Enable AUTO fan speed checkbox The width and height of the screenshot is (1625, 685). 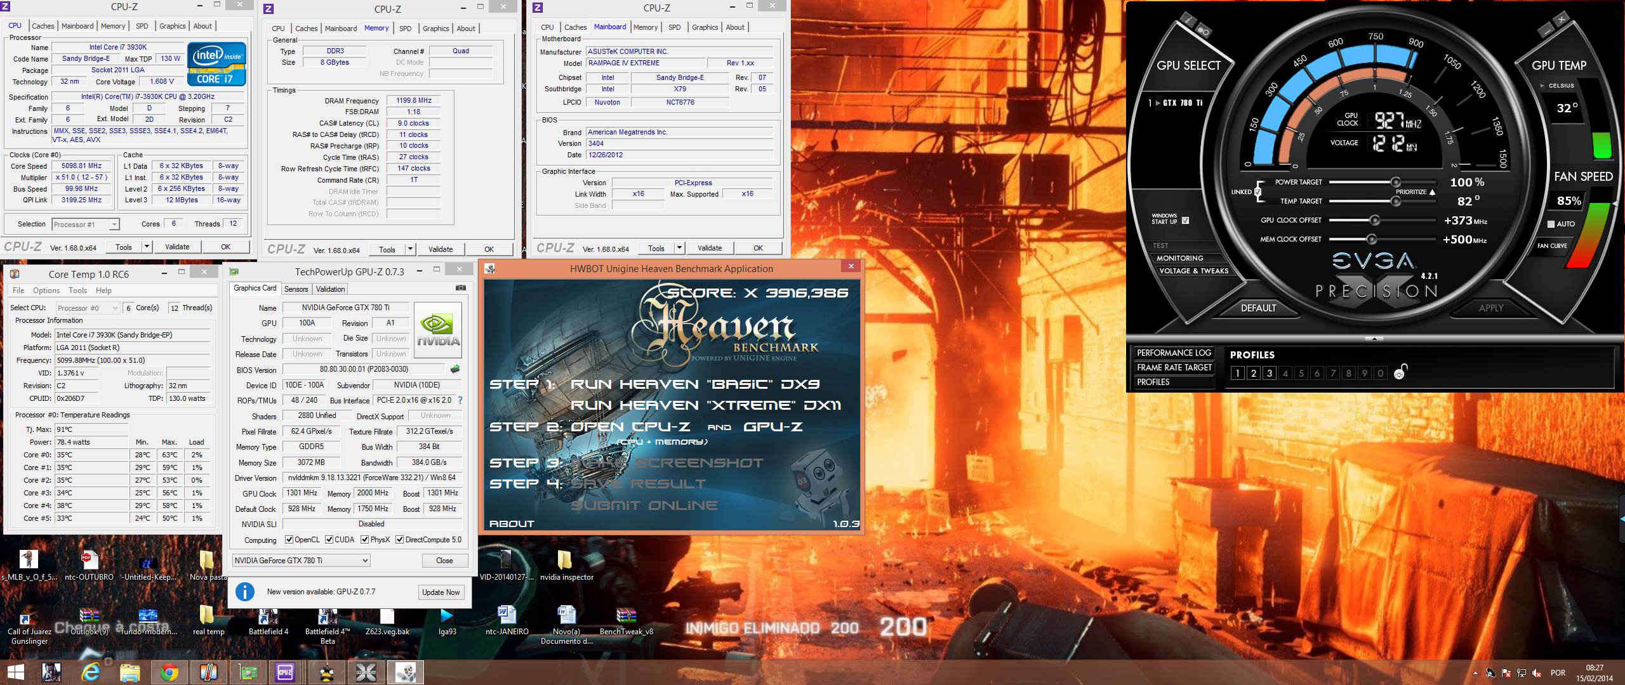(1551, 224)
